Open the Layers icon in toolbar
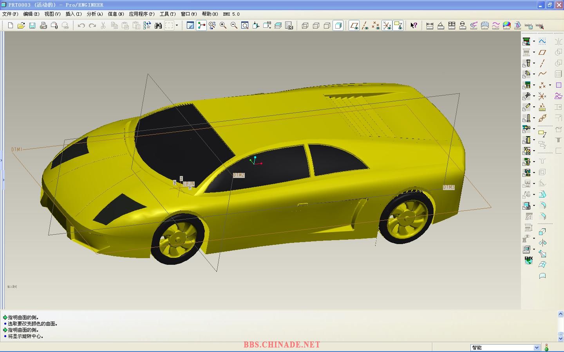This screenshot has height=352, width=564. pyautogui.click(x=278, y=25)
